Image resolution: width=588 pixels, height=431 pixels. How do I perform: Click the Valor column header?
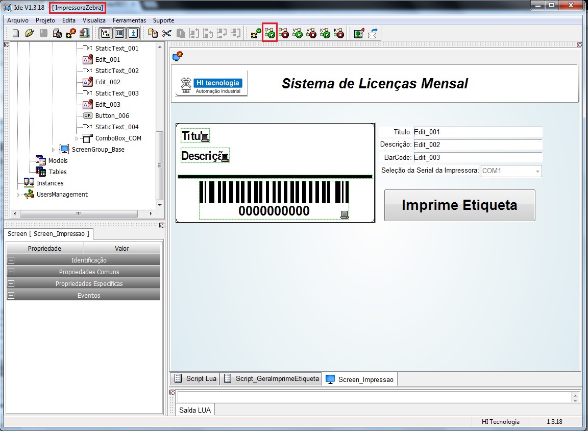121,248
